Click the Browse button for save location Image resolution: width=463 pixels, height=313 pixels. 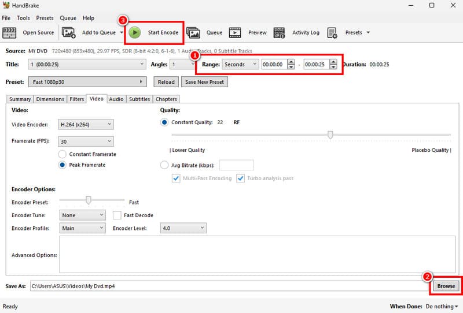[x=446, y=286]
